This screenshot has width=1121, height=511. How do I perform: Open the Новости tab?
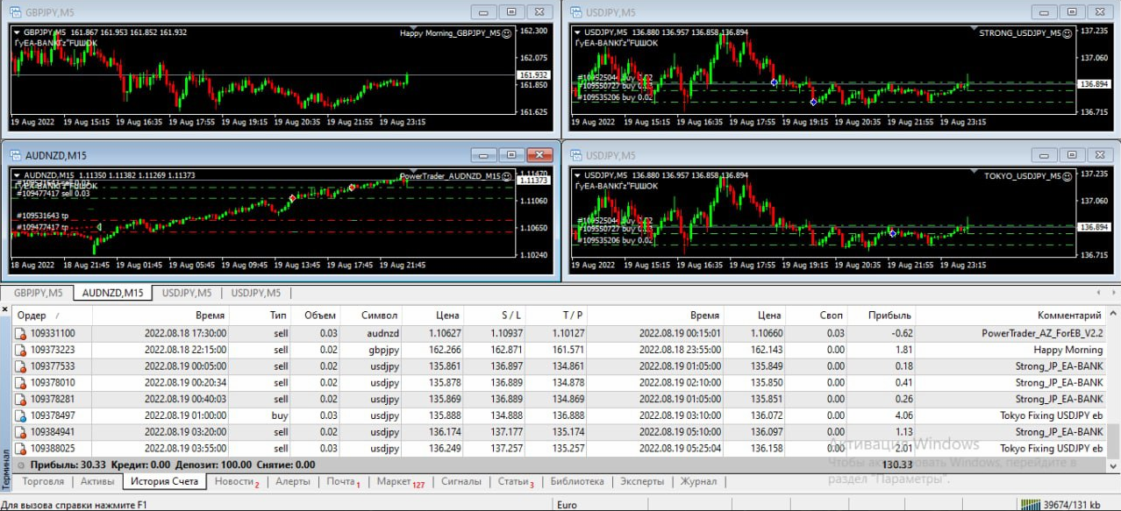pyautogui.click(x=236, y=481)
